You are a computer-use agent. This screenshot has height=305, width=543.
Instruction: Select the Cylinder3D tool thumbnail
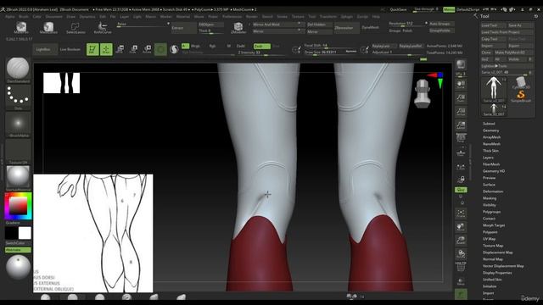521,83
